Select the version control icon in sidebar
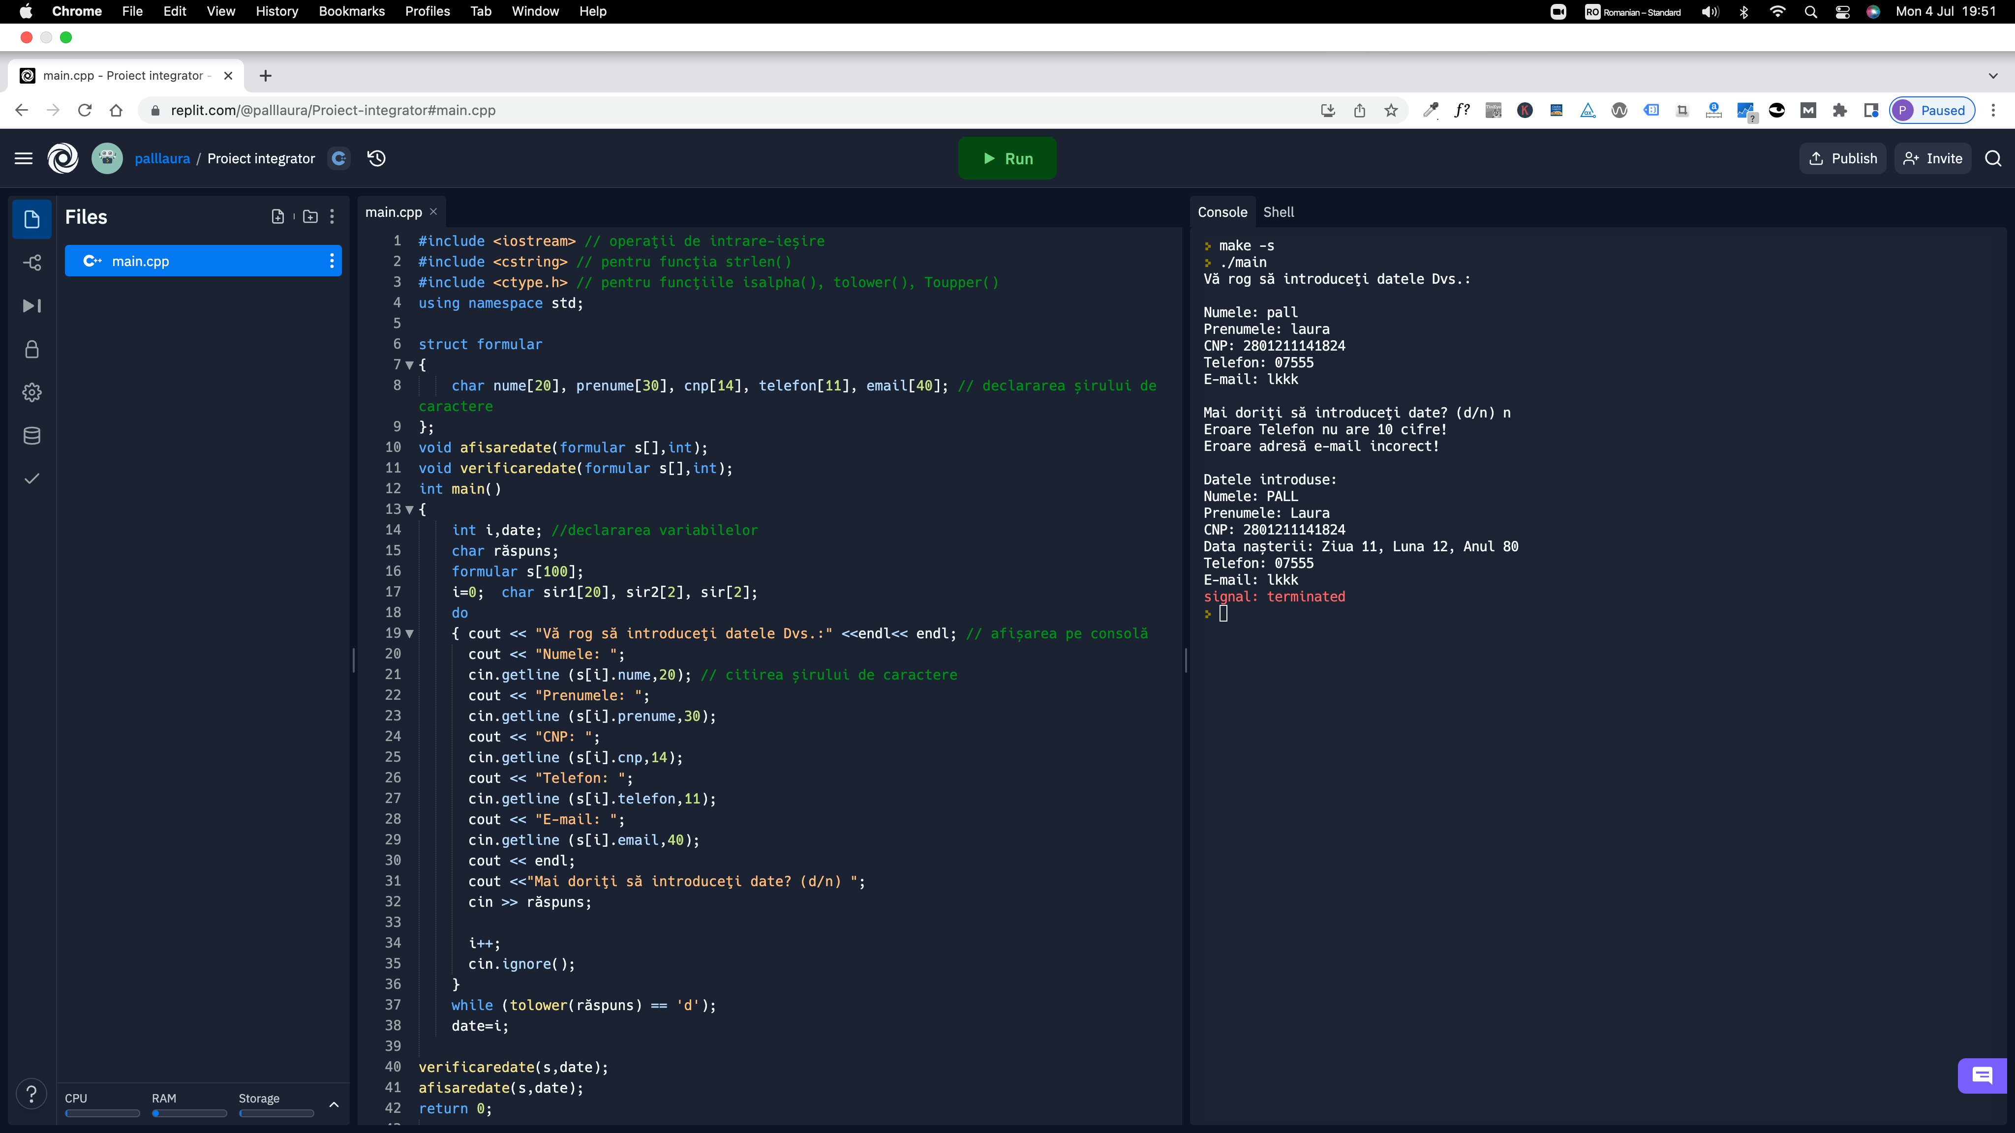This screenshot has height=1133, width=2015. click(x=31, y=263)
